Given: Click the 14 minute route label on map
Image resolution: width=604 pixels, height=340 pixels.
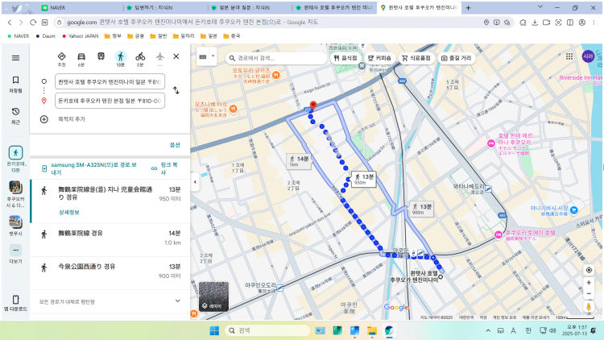Looking at the screenshot, I should click(x=299, y=161).
